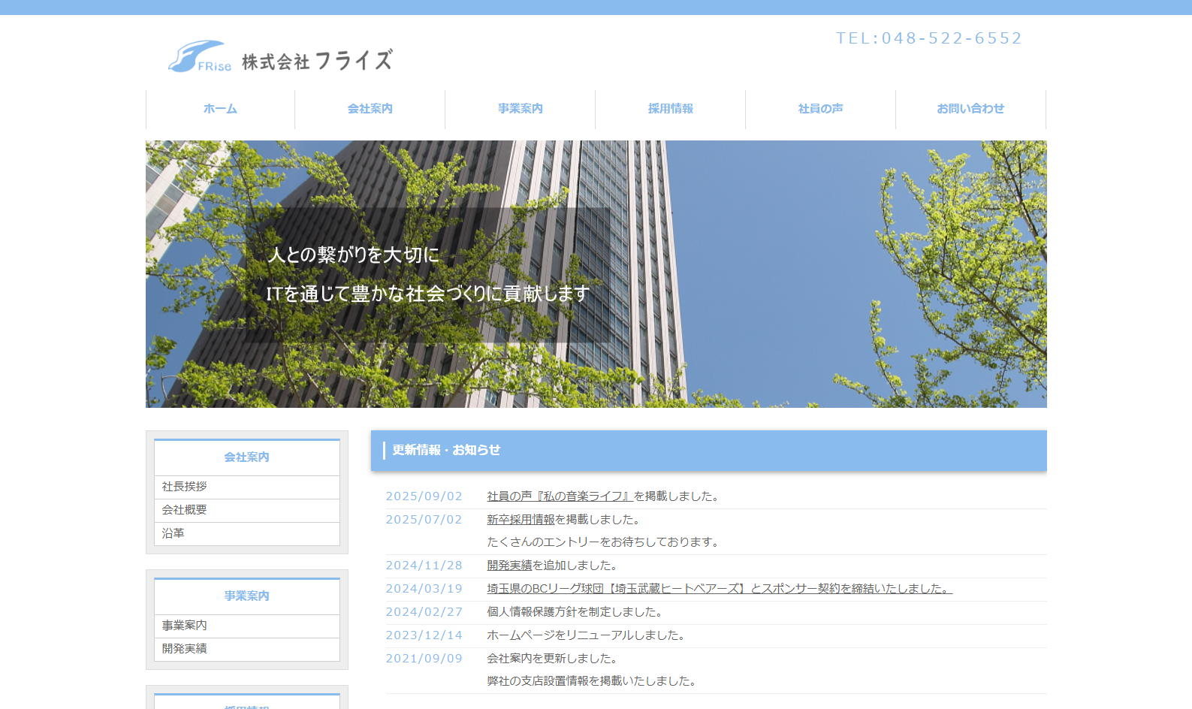
Task: Go to 会社案内 in top navigation
Action: coord(370,109)
